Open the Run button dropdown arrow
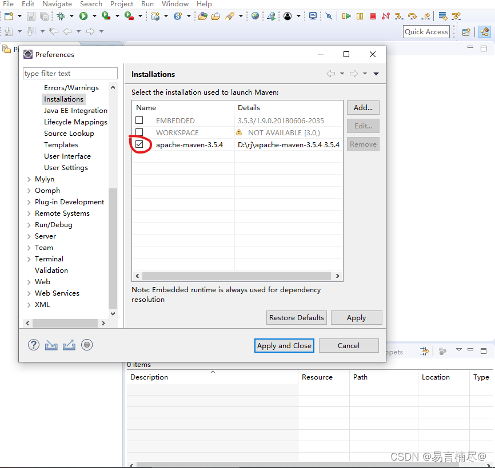This screenshot has height=468, width=495. (94, 16)
